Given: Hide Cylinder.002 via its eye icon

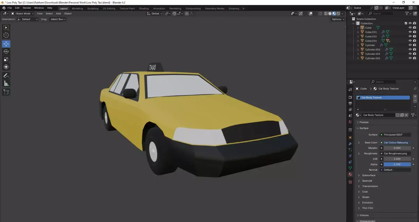Looking at the screenshot, I should tap(410, 50).
